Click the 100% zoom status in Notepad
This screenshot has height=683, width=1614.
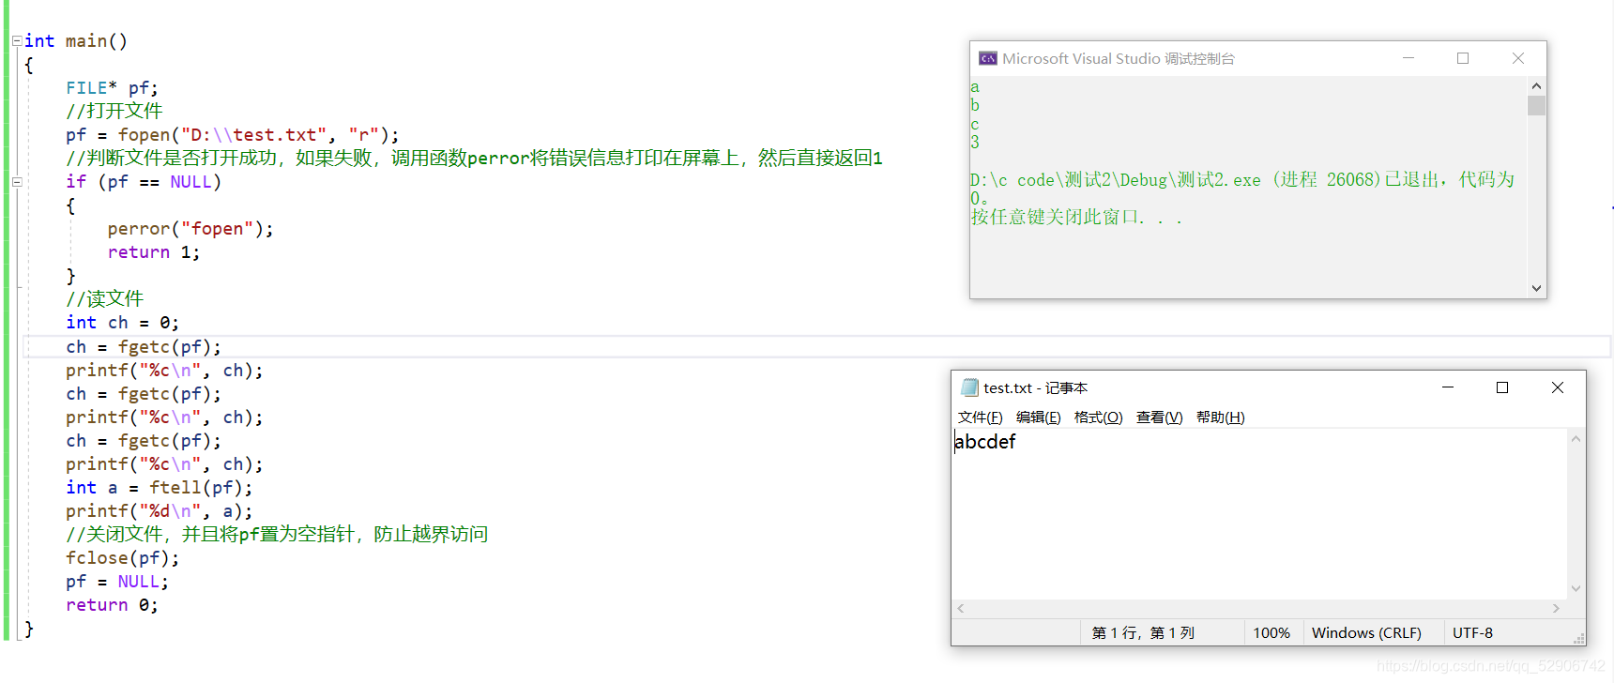click(x=1271, y=633)
